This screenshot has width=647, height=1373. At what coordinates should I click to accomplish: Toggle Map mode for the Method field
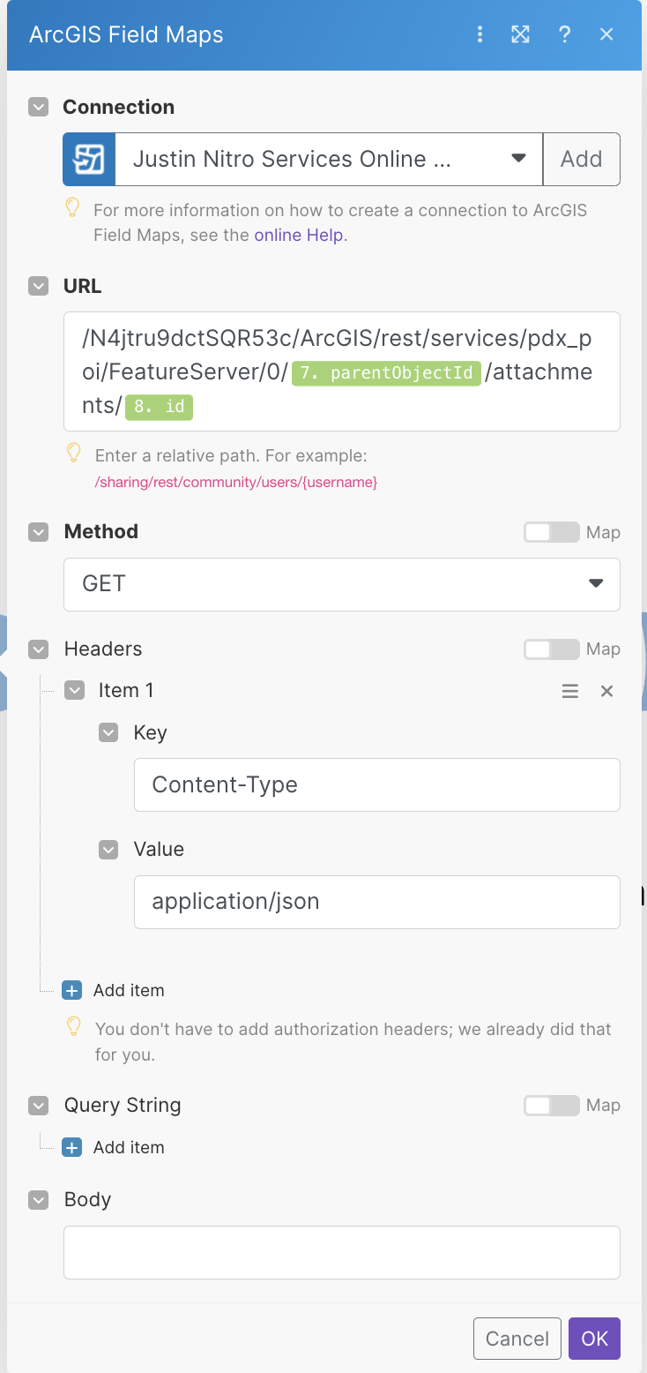point(552,532)
